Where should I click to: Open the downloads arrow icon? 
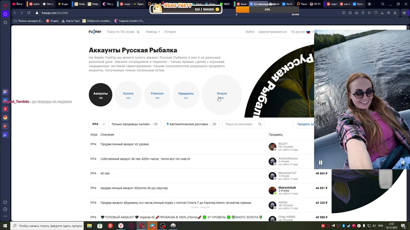[x=382, y=13]
